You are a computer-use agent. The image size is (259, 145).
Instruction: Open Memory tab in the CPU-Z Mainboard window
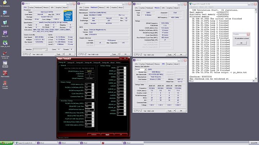pos(101,8)
